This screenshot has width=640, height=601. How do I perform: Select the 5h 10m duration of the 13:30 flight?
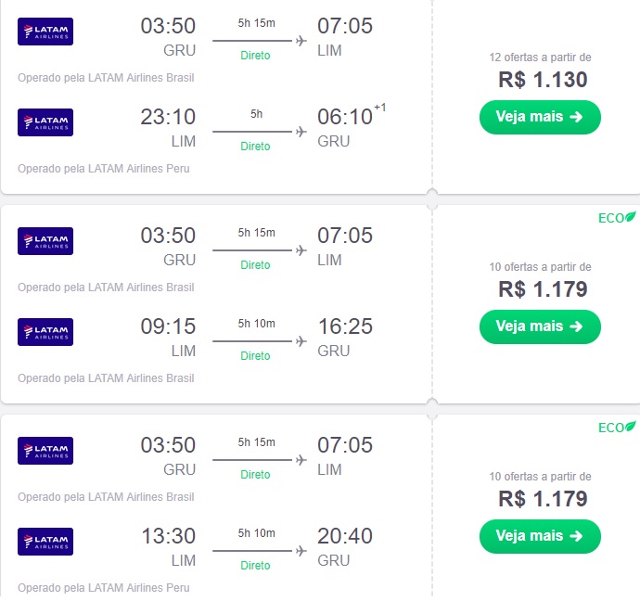[x=257, y=533]
